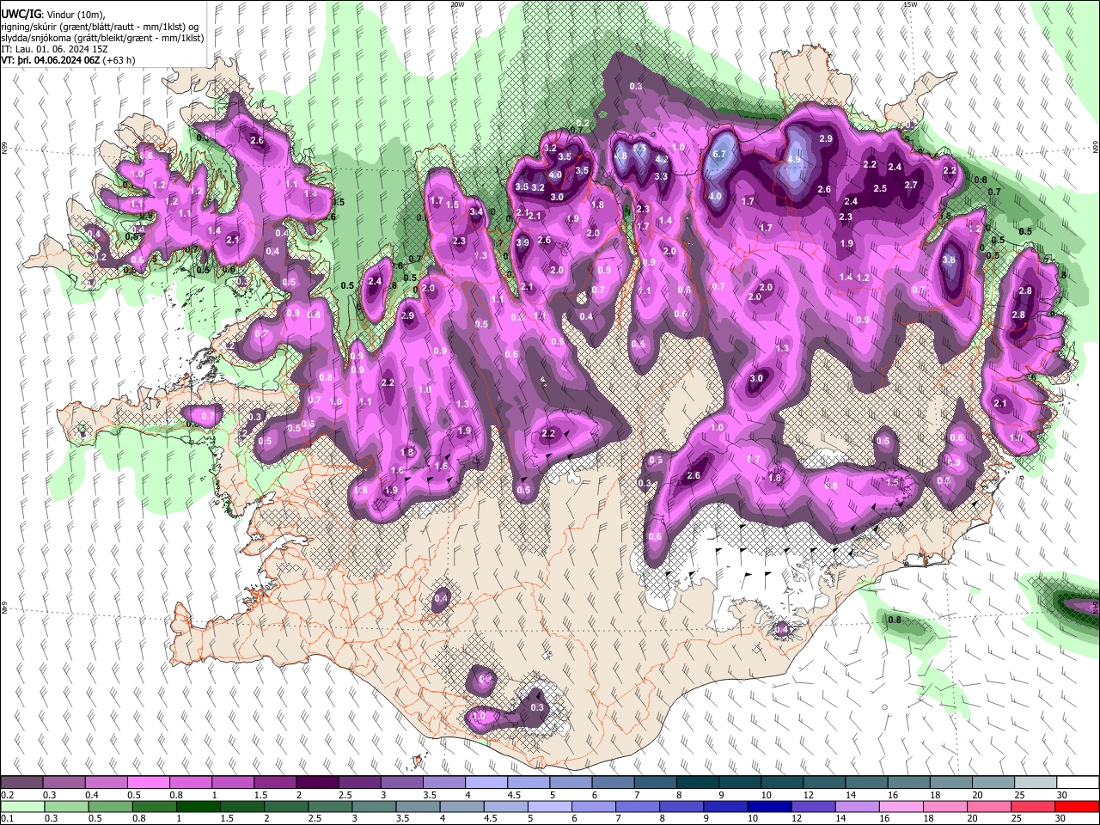The image size is (1100, 825).
Task: Select upper legend swatch between 25 and 30
Action: click(1036, 783)
